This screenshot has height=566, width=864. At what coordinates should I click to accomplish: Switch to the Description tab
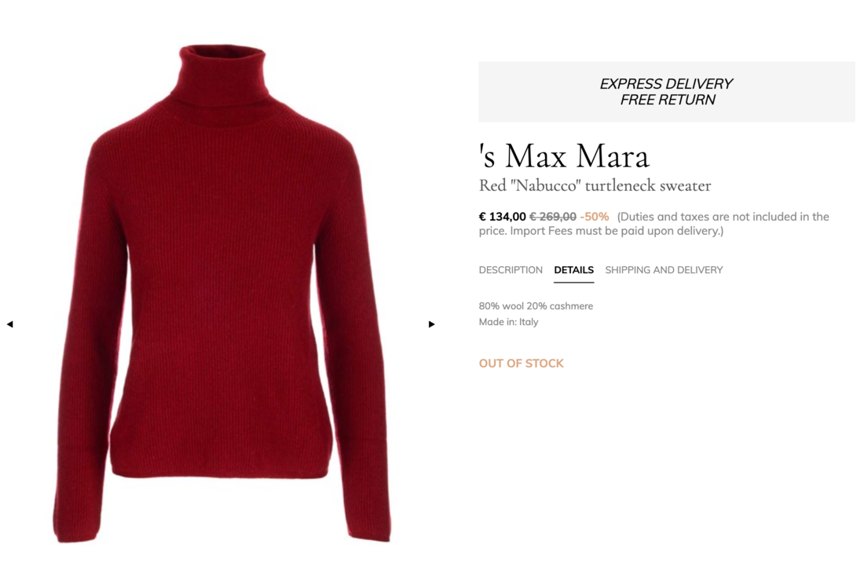(x=511, y=270)
